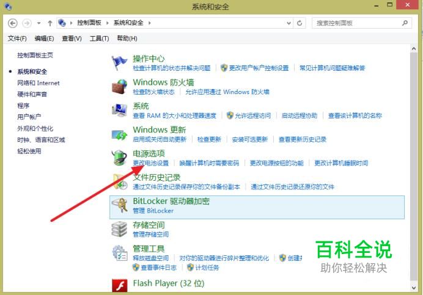Viewport: 423px width, 295px height.
Task: Click 通过文件历史记录还原你的文件 link
Action: (x=293, y=187)
